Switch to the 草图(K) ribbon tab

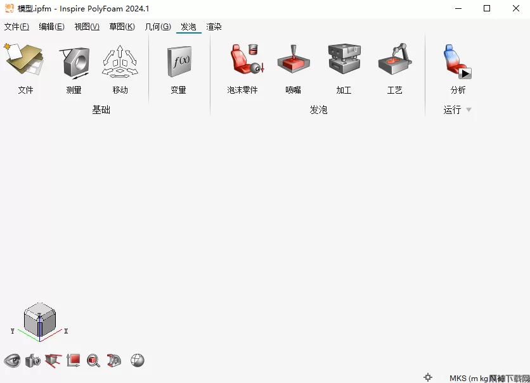[x=122, y=27]
